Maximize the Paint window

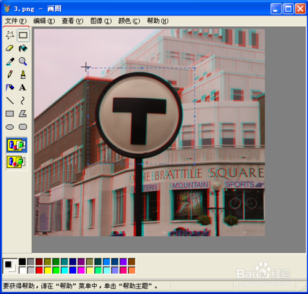click(288, 9)
